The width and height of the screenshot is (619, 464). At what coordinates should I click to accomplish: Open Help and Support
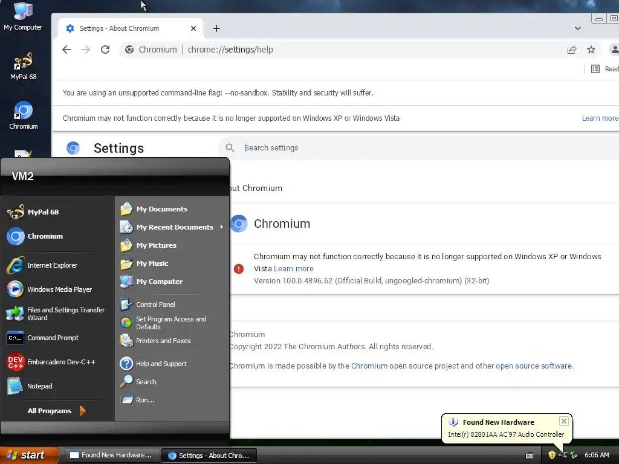172,363
